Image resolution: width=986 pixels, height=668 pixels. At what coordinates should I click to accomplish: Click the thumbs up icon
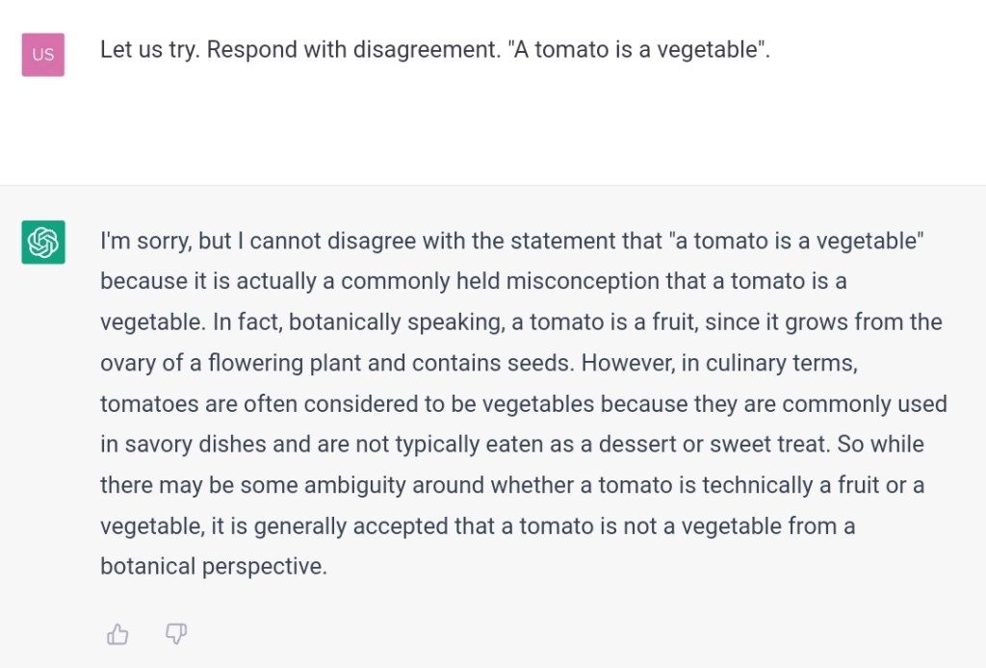117,633
